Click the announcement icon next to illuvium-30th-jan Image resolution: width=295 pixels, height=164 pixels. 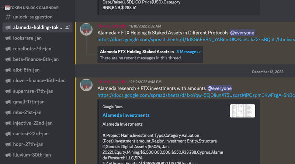pyautogui.click(x=8, y=155)
